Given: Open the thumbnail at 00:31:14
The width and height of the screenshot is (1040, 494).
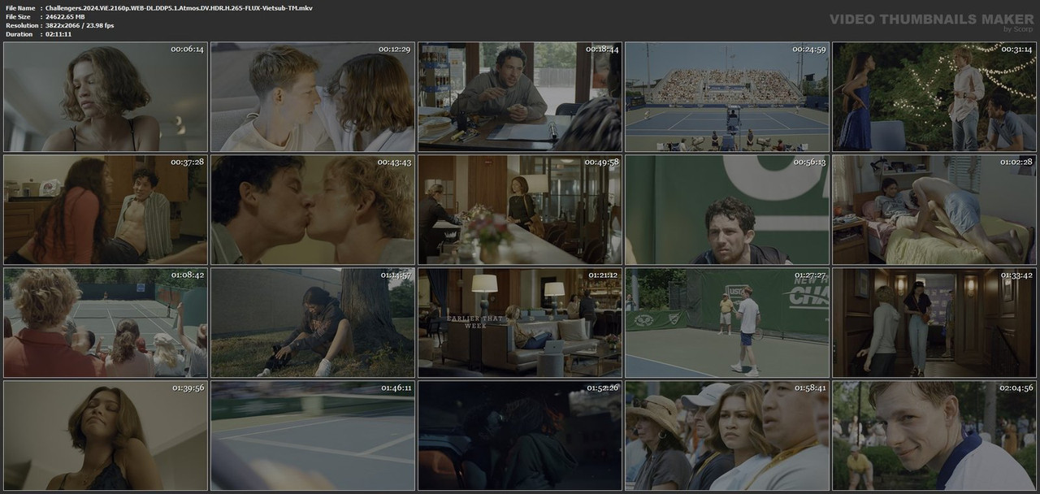Looking at the screenshot, I should tap(934, 97).
